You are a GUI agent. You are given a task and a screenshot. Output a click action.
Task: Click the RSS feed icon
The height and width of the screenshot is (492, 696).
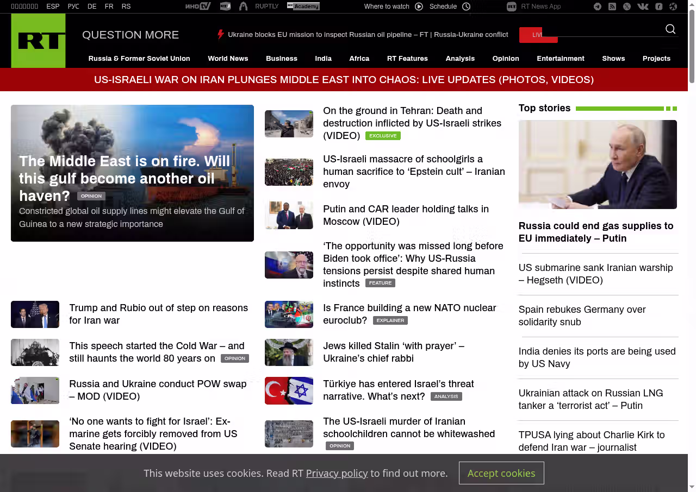click(x=612, y=7)
